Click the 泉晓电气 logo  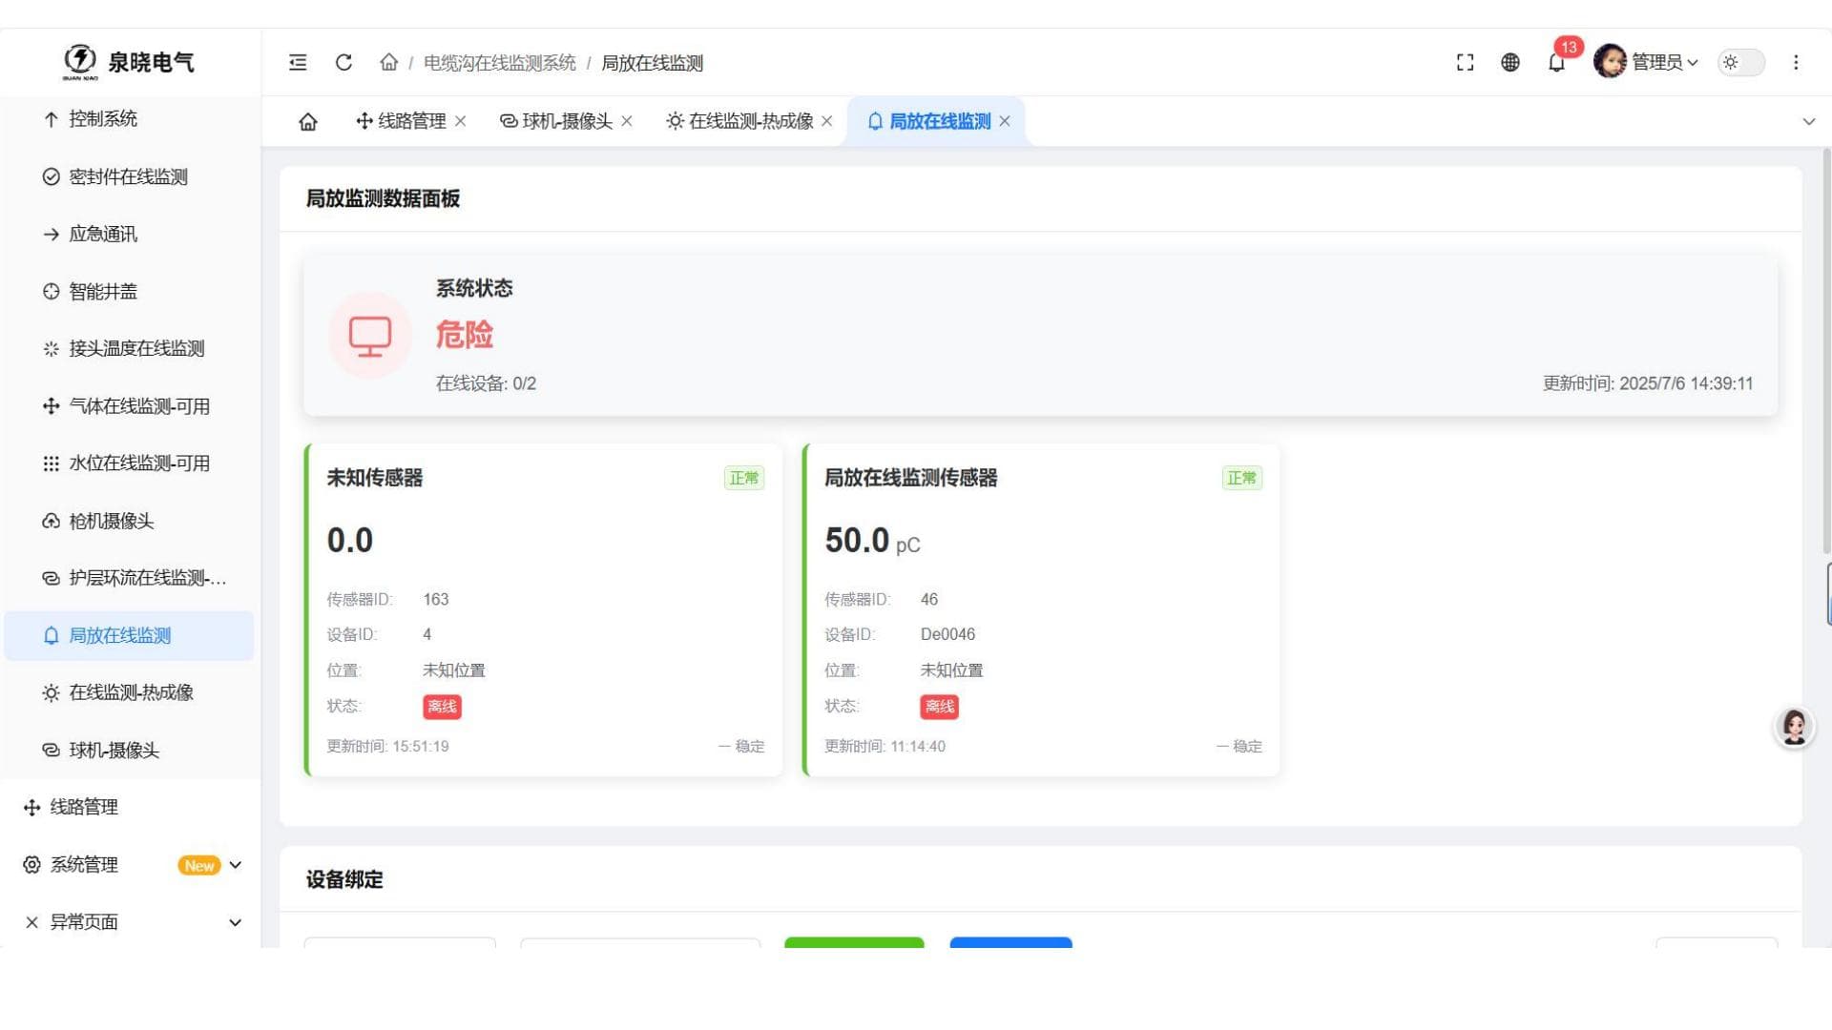129,62
